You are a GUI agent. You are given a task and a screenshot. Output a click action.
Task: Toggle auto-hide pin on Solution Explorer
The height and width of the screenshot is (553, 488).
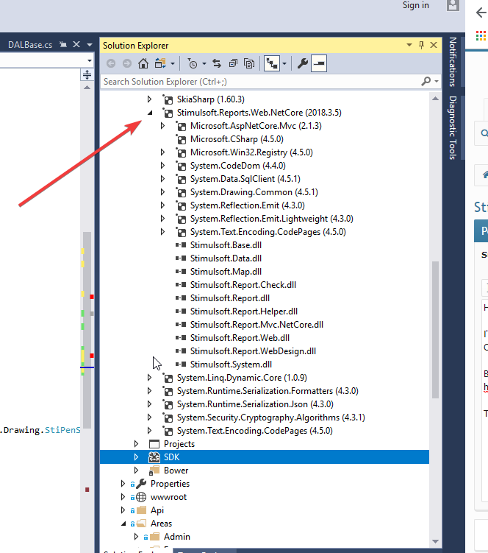coord(420,46)
